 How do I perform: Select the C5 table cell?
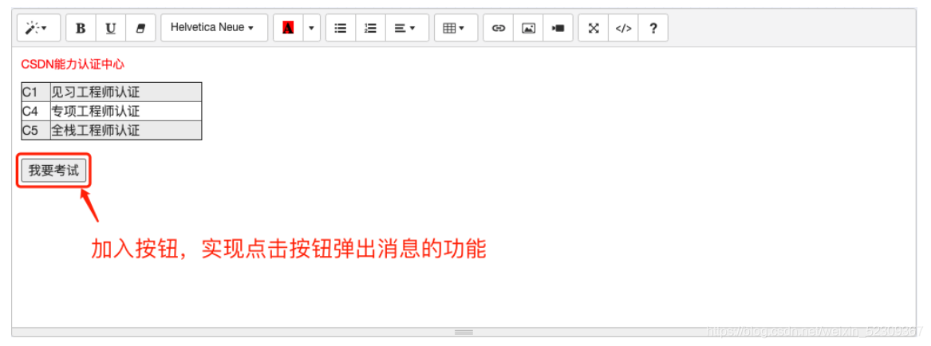point(36,130)
